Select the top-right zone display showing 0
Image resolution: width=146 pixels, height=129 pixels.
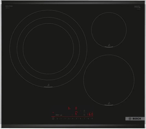tap(76, 108)
